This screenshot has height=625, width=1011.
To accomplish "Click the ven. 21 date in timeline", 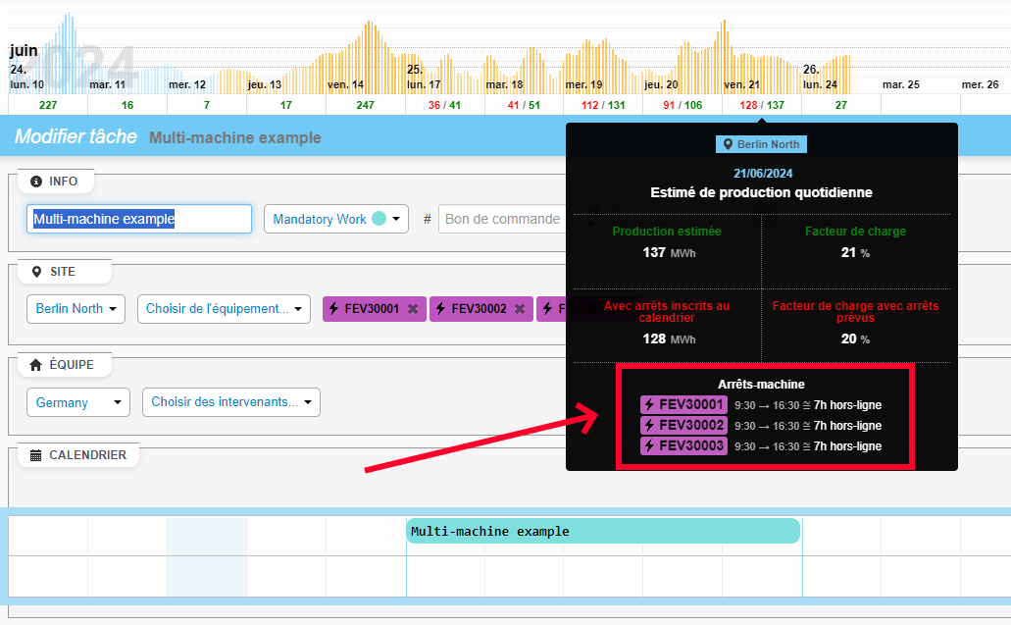I will 741,85.
